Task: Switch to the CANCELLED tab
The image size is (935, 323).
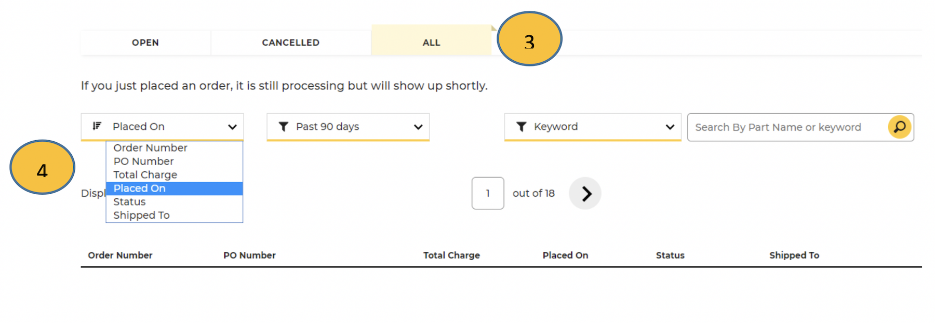Action: point(290,43)
